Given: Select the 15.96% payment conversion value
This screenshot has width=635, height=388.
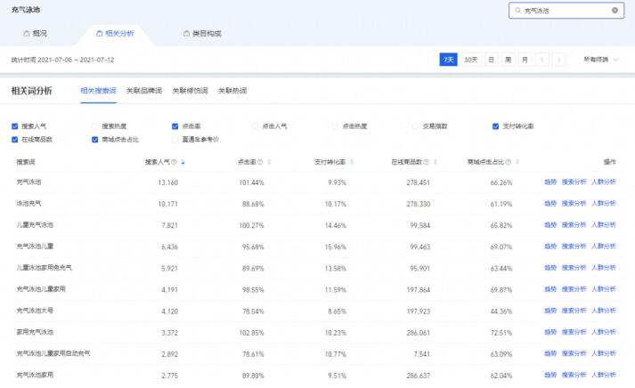Looking at the screenshot, I should (336, 247).
